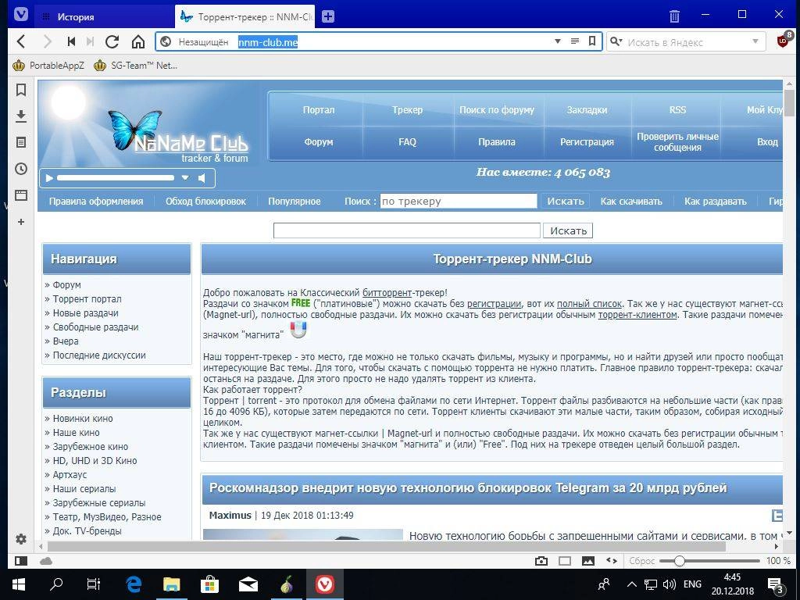Expand the Yandex search field dropdown arrow
Screen dimensions: 800x600
click(x=755, y=41)
